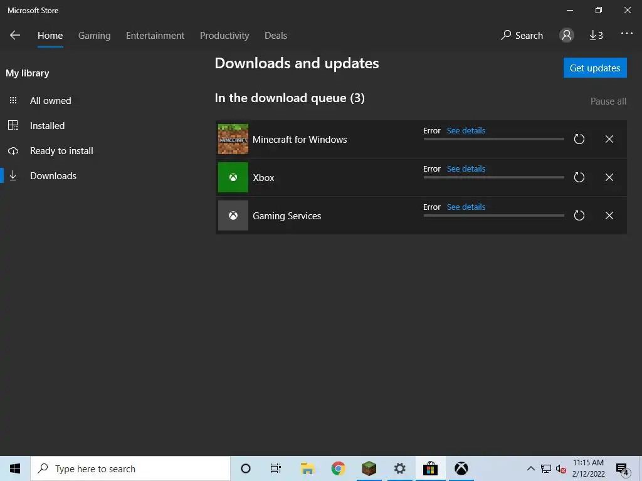Retry the Gaming Services download
642x481 pixels.
click(x=579, y=215)
